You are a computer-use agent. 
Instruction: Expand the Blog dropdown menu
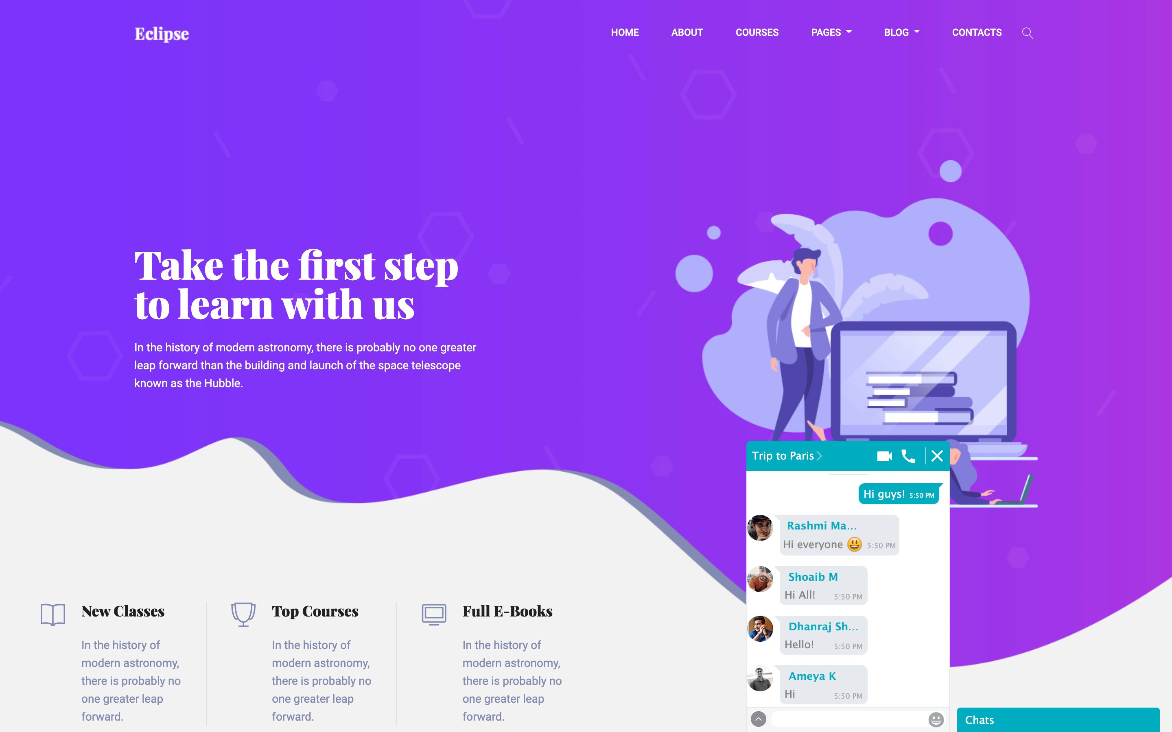(x=900, y=32)
